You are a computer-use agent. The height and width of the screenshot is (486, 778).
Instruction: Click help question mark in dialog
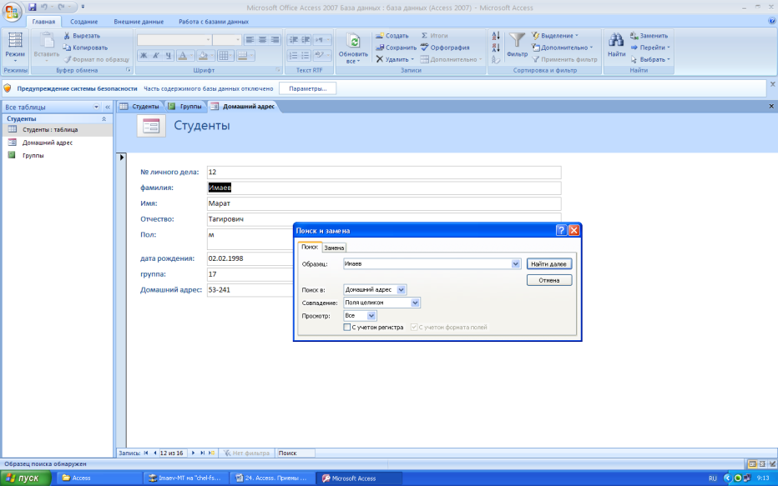(x=561, y=230)
